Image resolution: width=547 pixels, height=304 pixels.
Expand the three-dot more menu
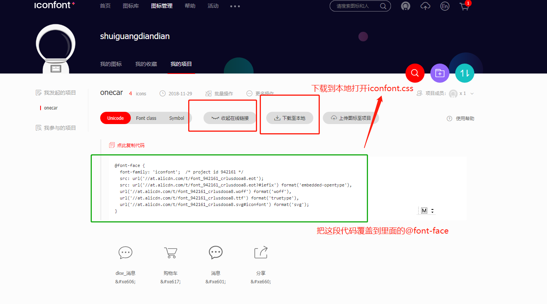[x=235, y=6]
